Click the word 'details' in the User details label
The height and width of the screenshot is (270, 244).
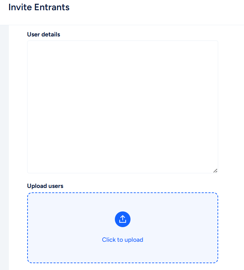click(51, 34)
